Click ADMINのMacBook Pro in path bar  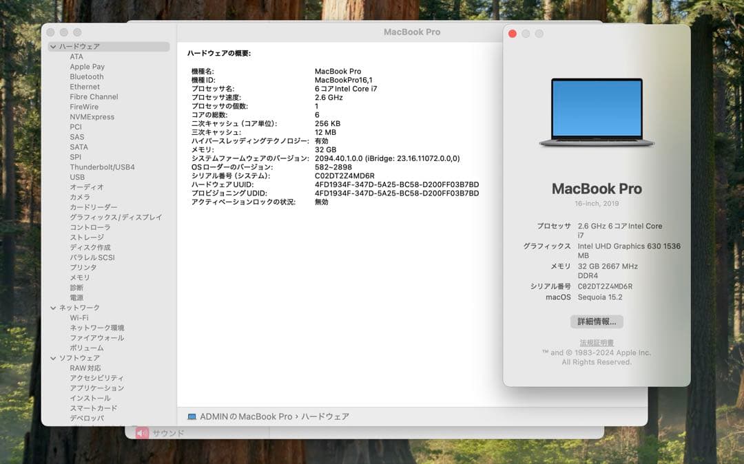(x=246, y=416)
